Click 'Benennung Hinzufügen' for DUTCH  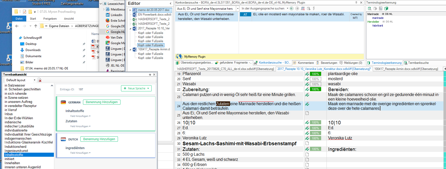point(99,139)
